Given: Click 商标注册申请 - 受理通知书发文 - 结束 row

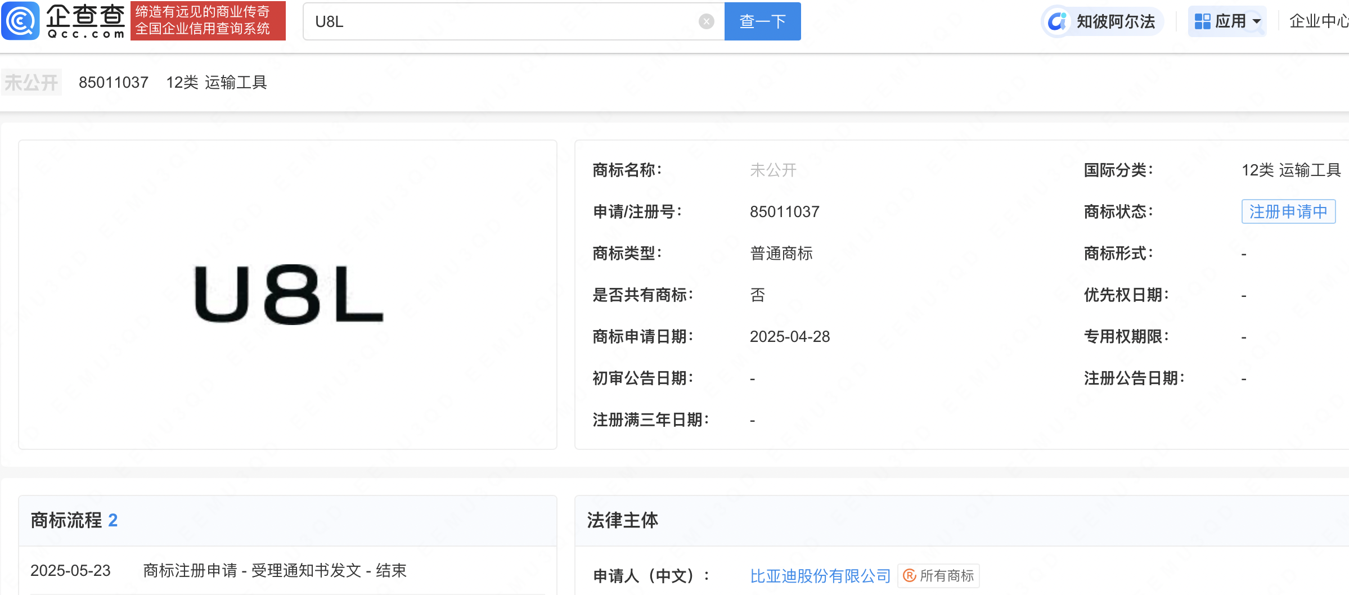Looking at the screenshot, I should pyautogui.click(x=275, y=570).
